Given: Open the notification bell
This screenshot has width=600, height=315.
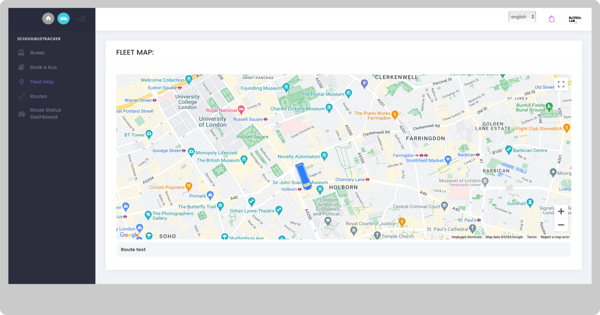Looking at the screenshot, I should [x=552, y=19].
